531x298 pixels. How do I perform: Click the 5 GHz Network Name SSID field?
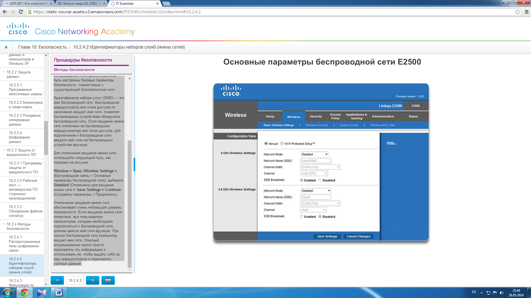coord(316,161)
